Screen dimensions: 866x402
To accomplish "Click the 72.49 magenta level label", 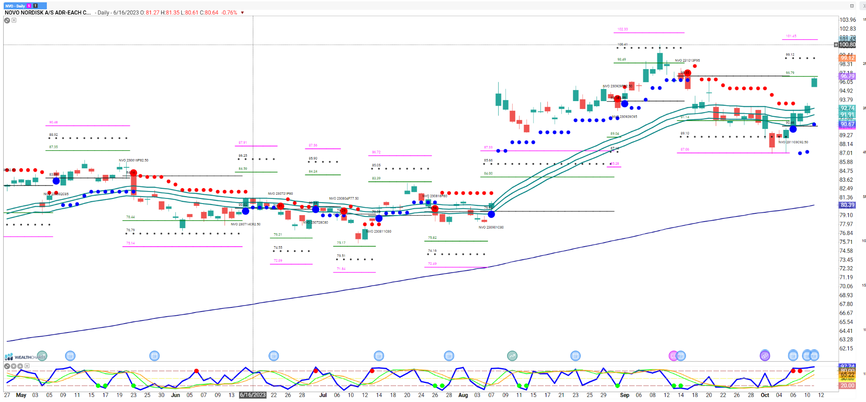I will (432, 264).
